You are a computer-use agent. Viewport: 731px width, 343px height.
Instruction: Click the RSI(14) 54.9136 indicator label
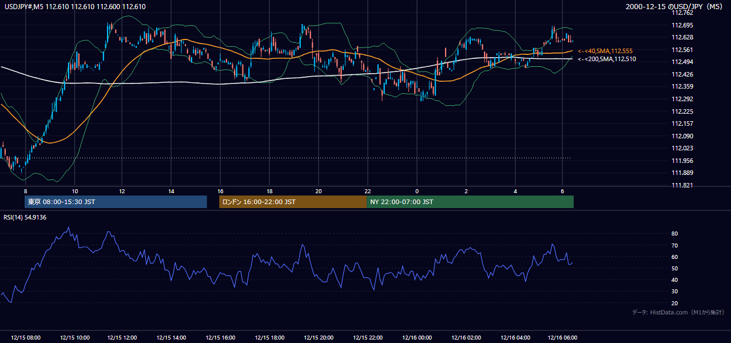tap(25, 217)
